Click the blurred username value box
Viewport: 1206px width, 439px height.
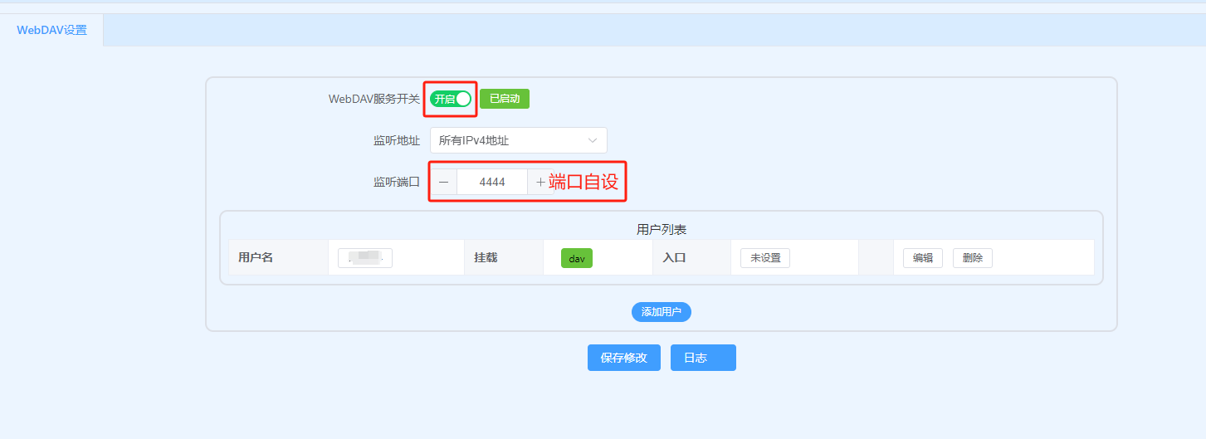(x=365, y=258)
